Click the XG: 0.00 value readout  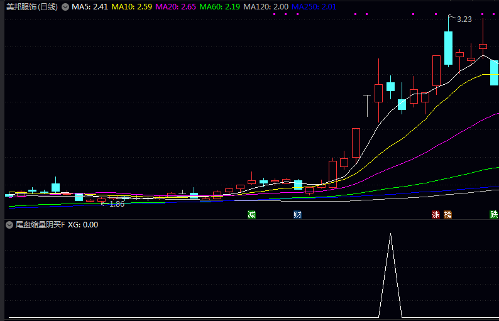click(83, 224)
